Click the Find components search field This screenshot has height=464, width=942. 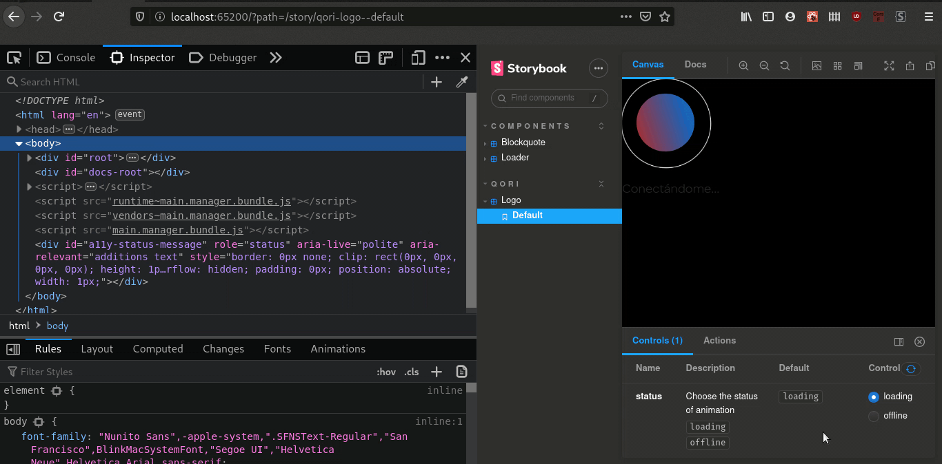[549, 98]
